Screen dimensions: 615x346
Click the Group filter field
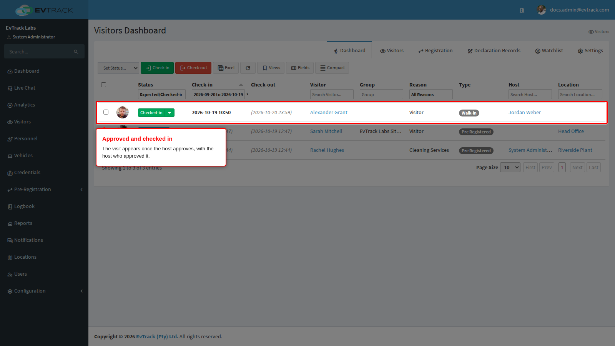click(x=381, y=95)
